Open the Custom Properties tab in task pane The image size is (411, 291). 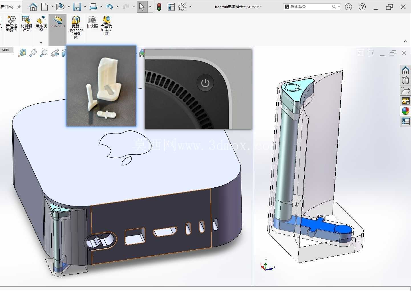point(405,121)
